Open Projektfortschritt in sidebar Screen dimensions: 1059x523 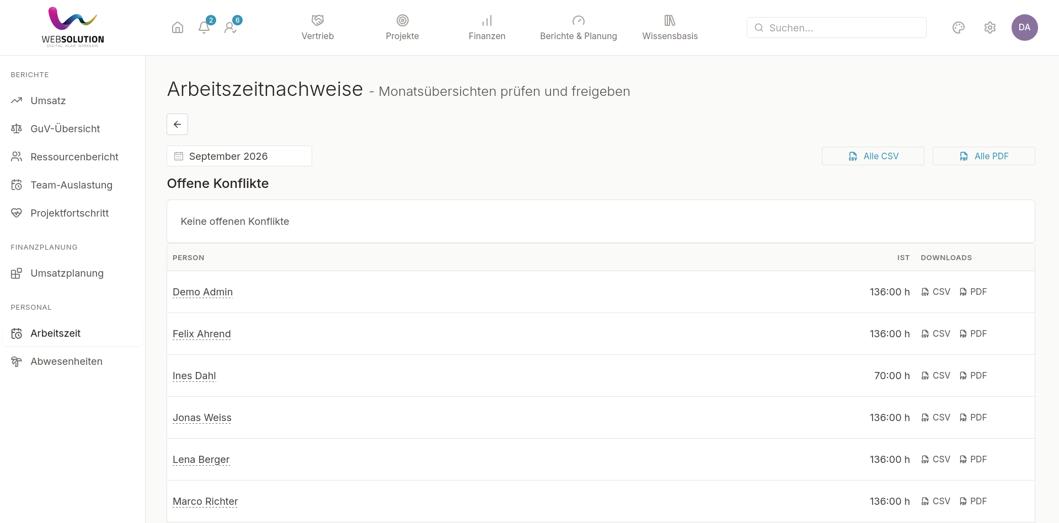72,213
